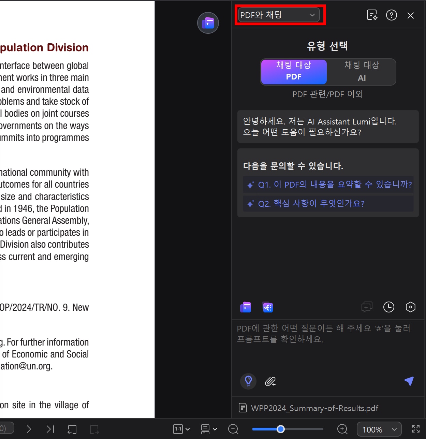Click the page layout view icon
Viewport: 426px width, 439px height.
205,429
